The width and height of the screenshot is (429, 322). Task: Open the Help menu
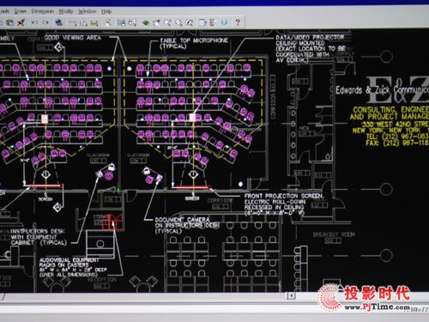click(x=106, y=11)
